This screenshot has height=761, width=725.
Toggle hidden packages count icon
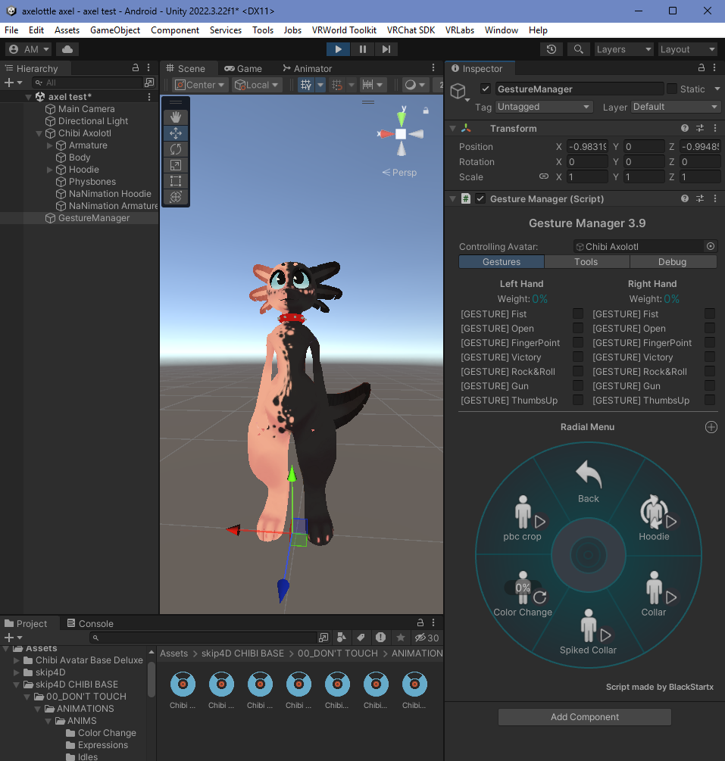click(427, 638)
